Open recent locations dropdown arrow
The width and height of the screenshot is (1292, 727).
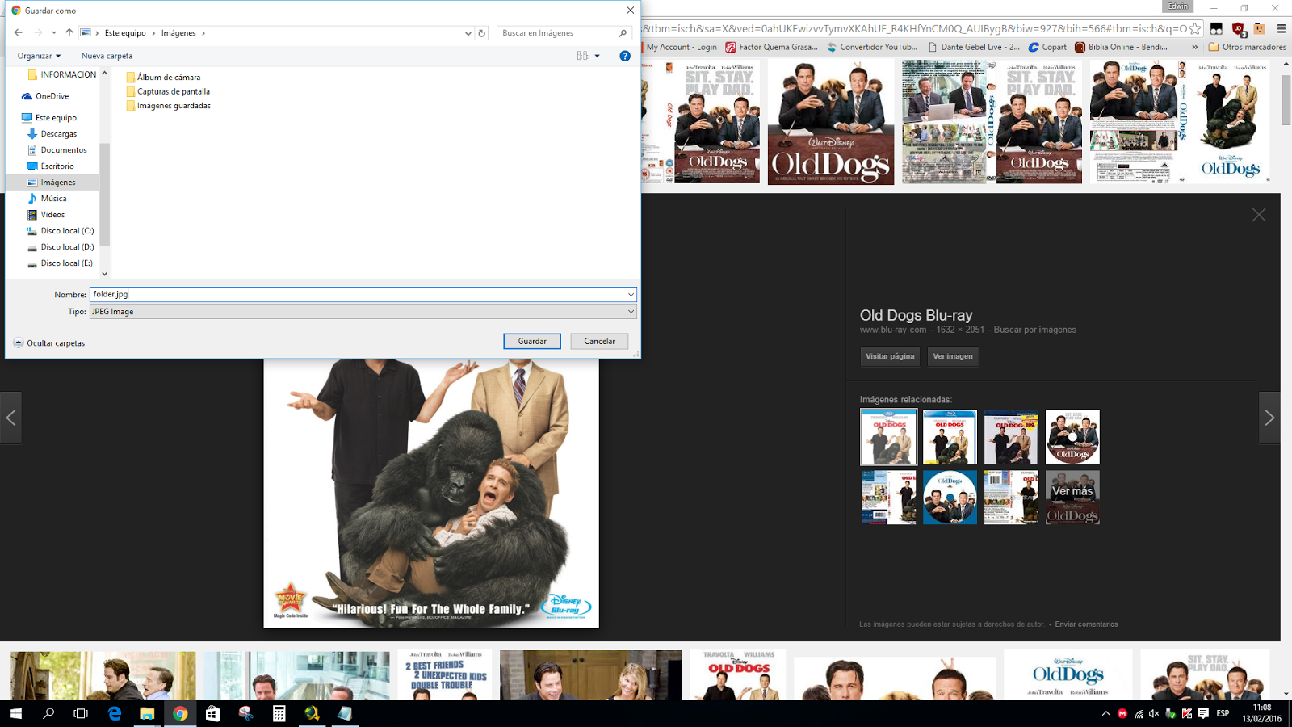(x=53, y=33)
